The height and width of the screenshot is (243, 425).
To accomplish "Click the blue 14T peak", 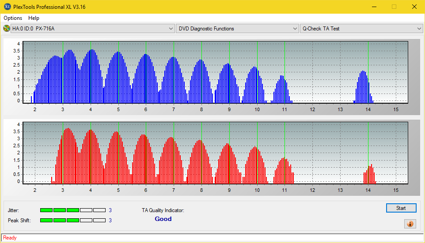I will pyautogui.click(x=363, y=86).
